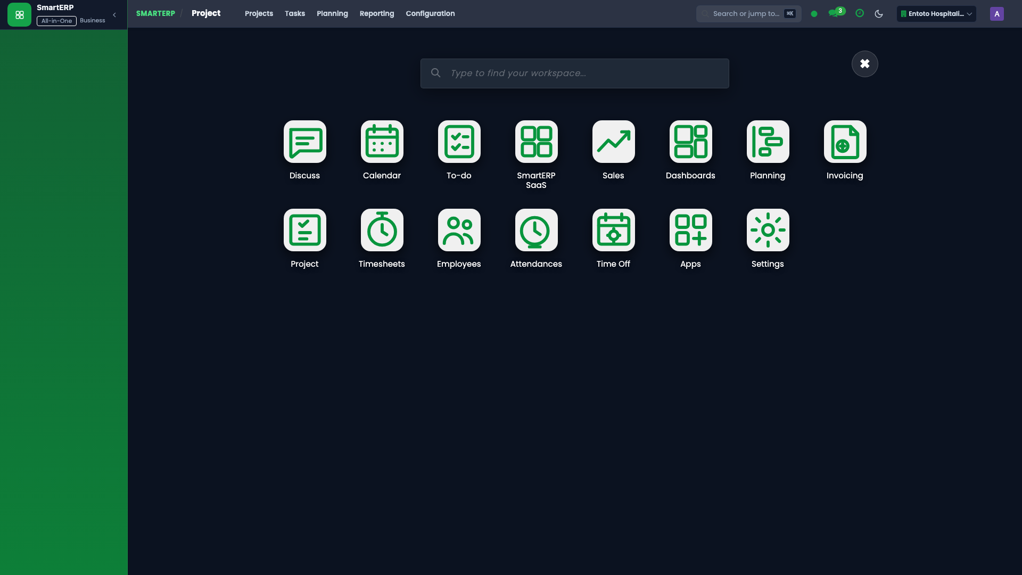Click the green online status indicator

(814, 14)
